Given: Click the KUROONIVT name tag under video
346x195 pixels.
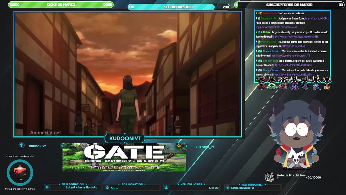Looking at the screenshot, I should (125, 138).
